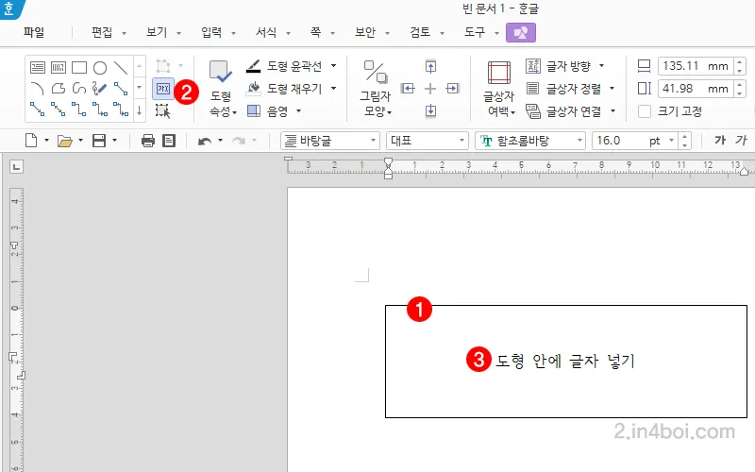Image resolution: width=755 pixels, height=472 pixels.
Task: Click text 도형 안에 글자 넣기 in box
Action: pos(565,361)
